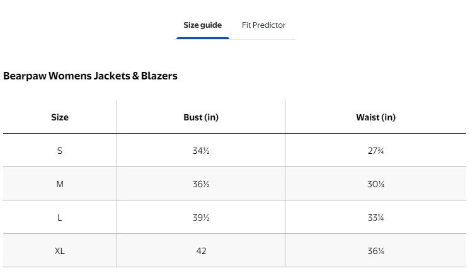Click the 42 bust measurement
The image size is (470, 278).
[201, 251]
